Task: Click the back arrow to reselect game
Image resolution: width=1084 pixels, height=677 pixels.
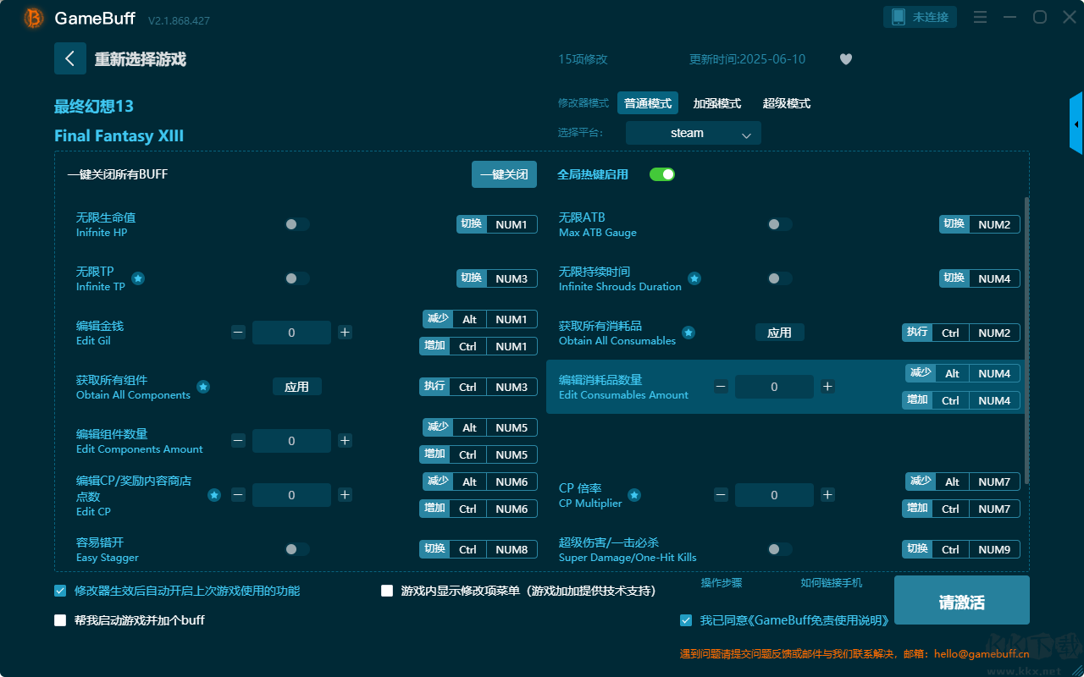Action: point(69,58)
